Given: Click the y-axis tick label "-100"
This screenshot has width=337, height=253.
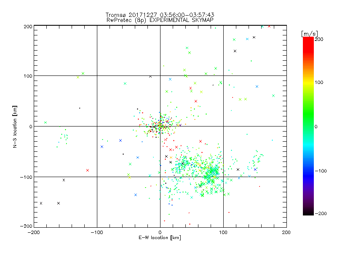Looking at the screenshot, I should (x=26, y=177).
